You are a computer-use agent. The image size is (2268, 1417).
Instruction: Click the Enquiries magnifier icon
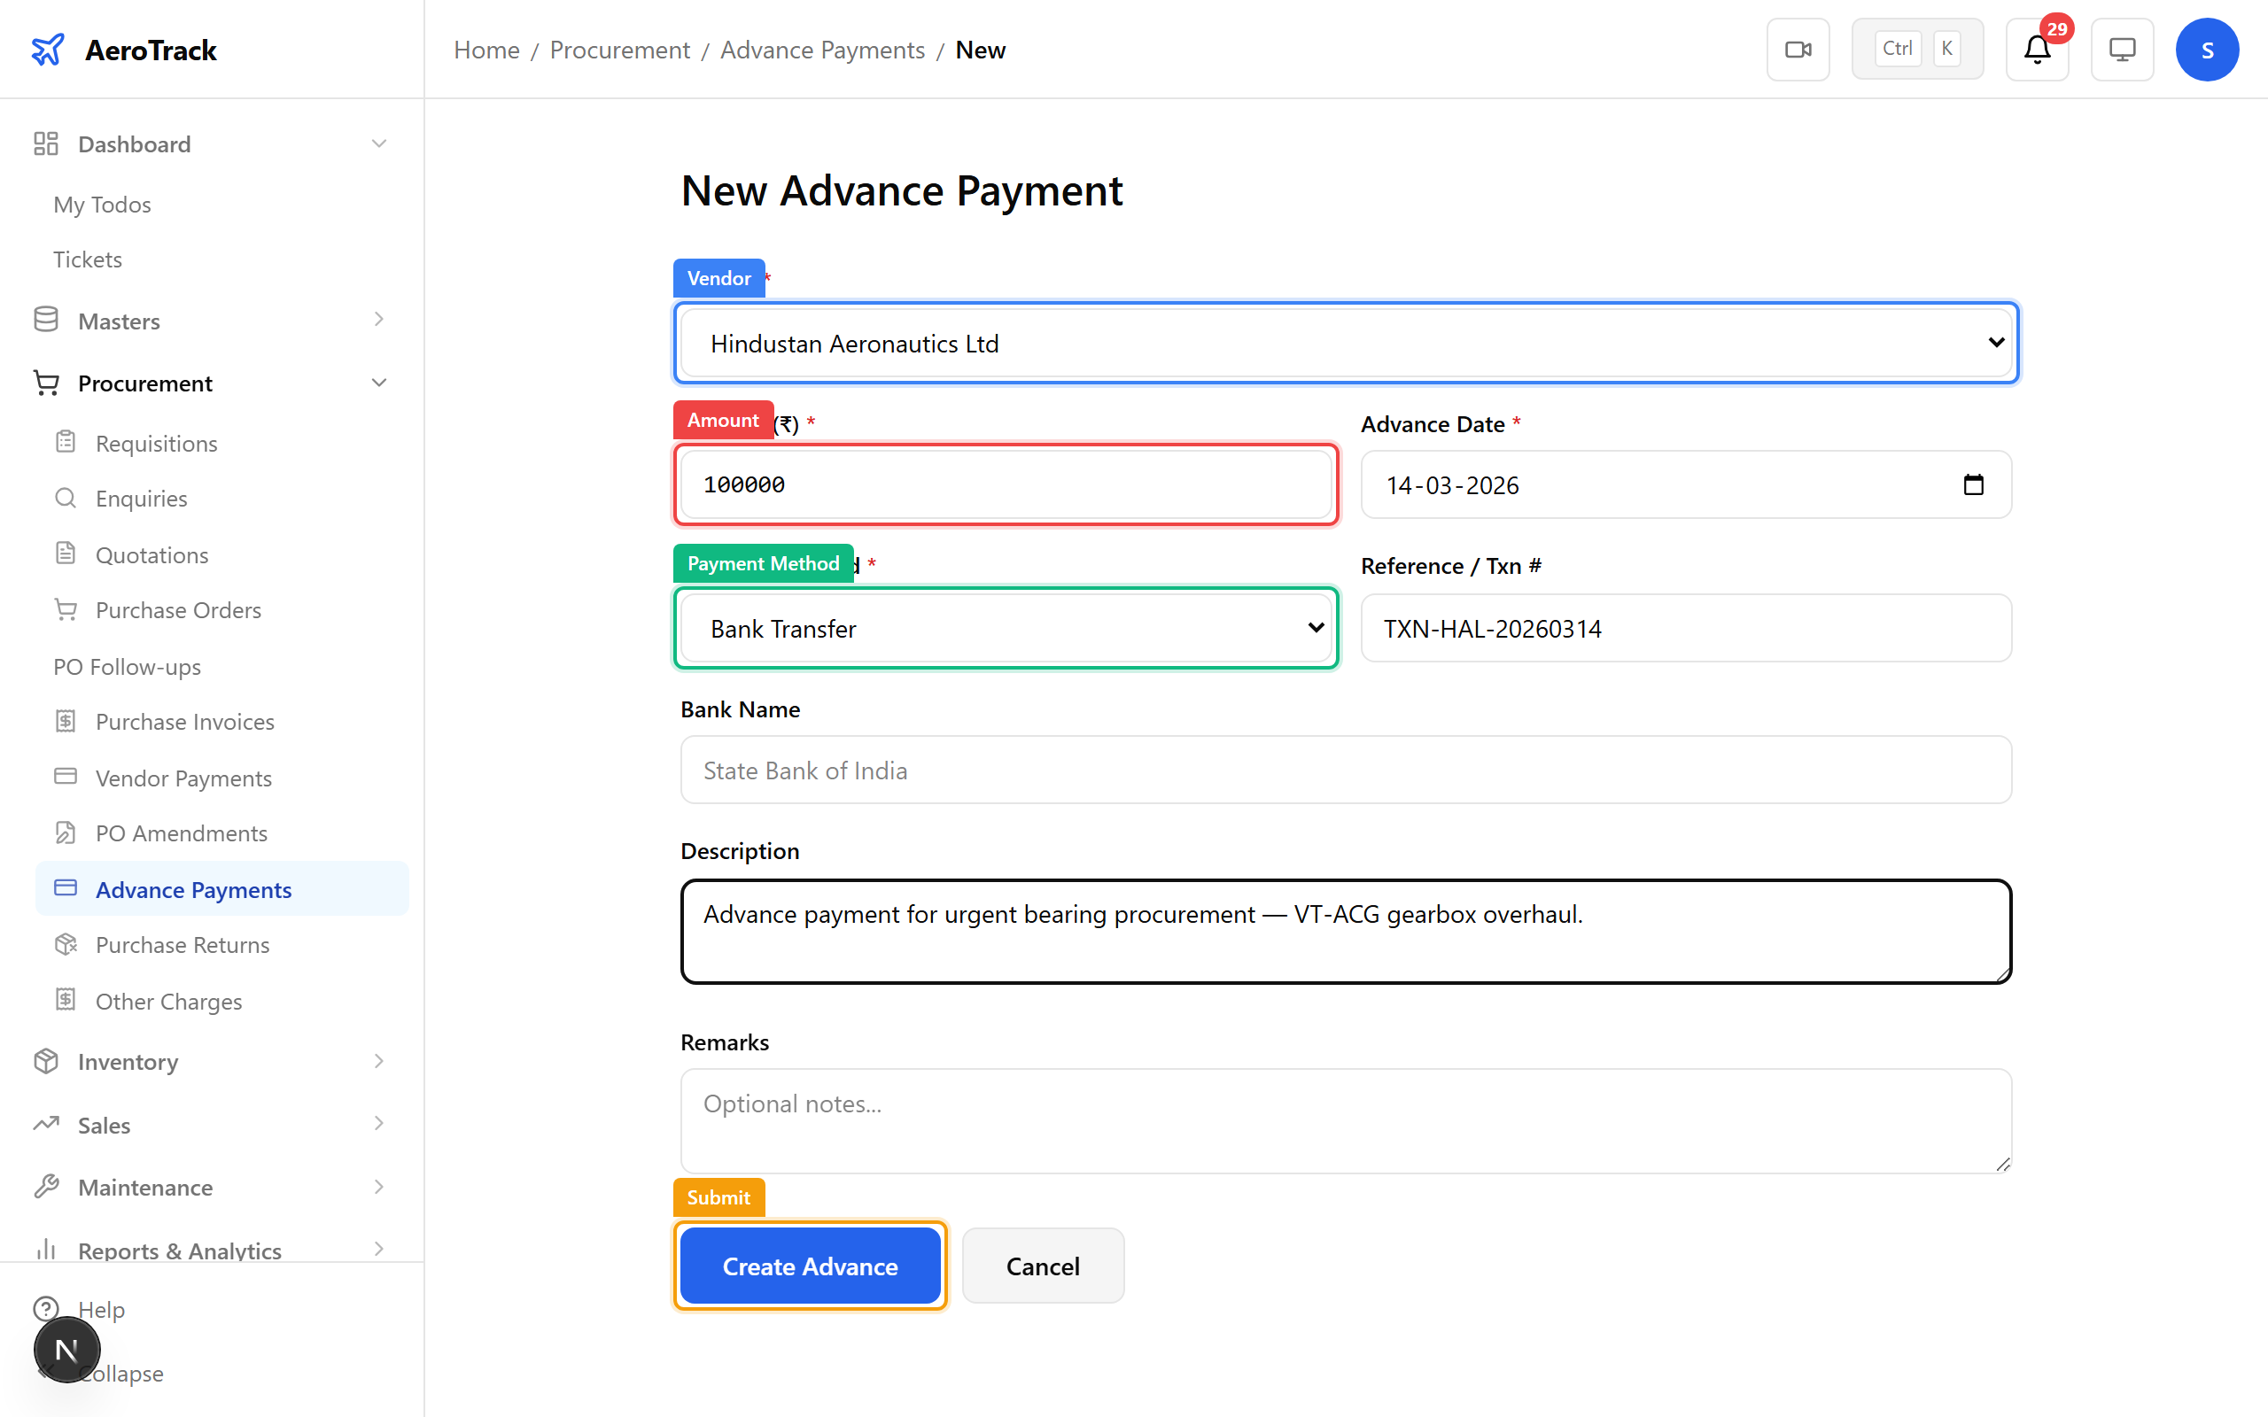[x=66, y=498]
